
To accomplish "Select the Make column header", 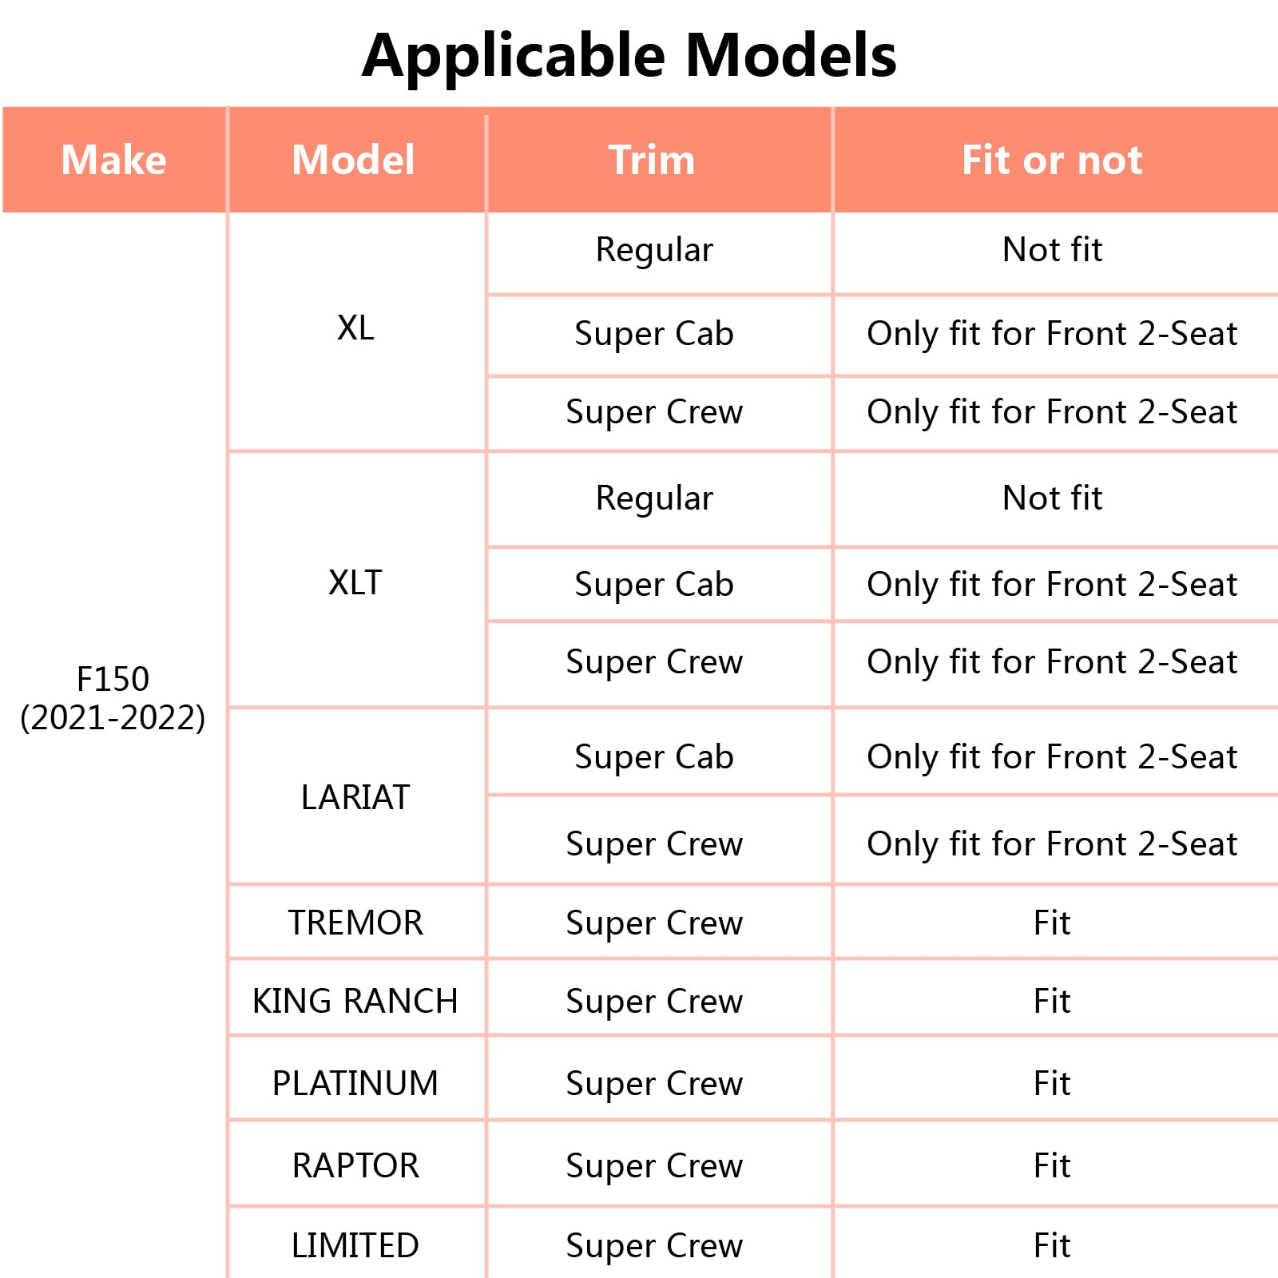I will (x=114, y=160).
